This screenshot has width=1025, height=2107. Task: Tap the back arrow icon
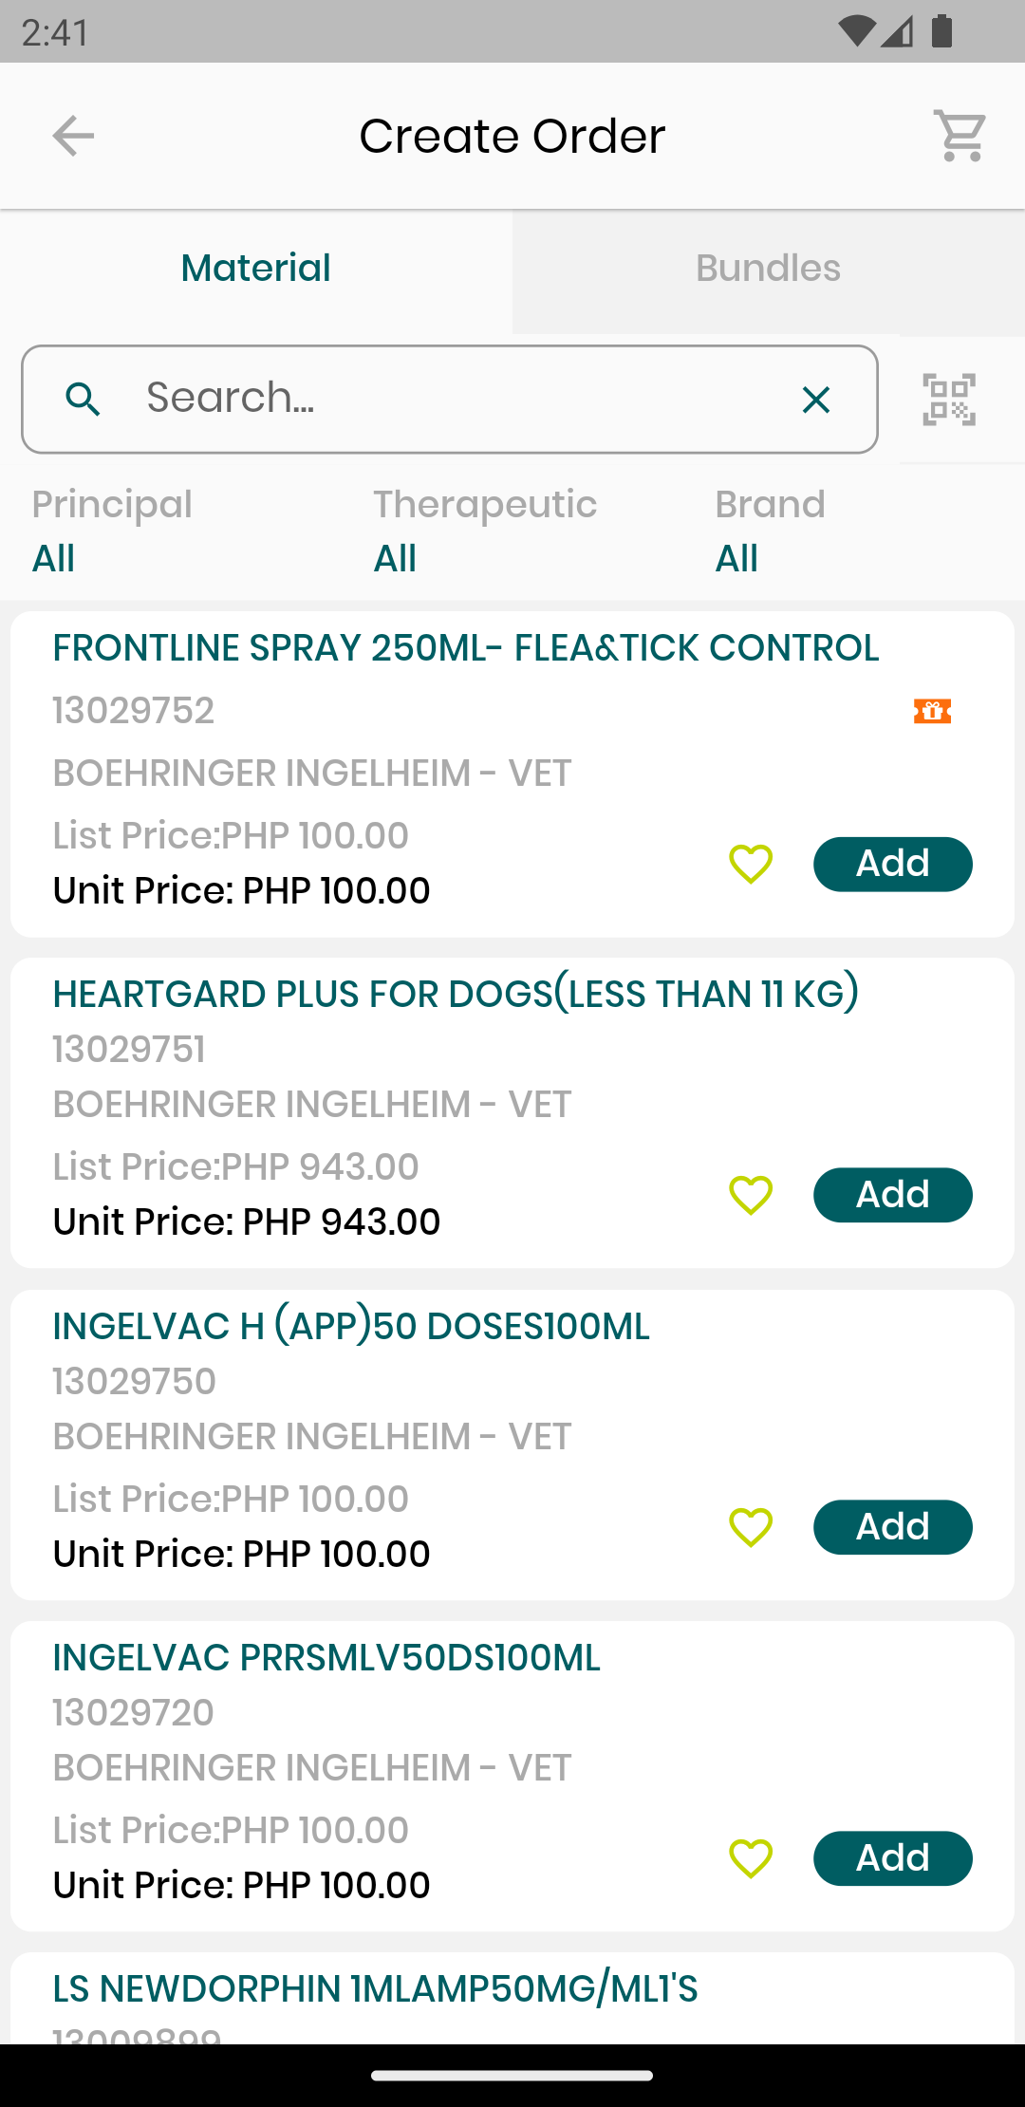tap(73, 136)
